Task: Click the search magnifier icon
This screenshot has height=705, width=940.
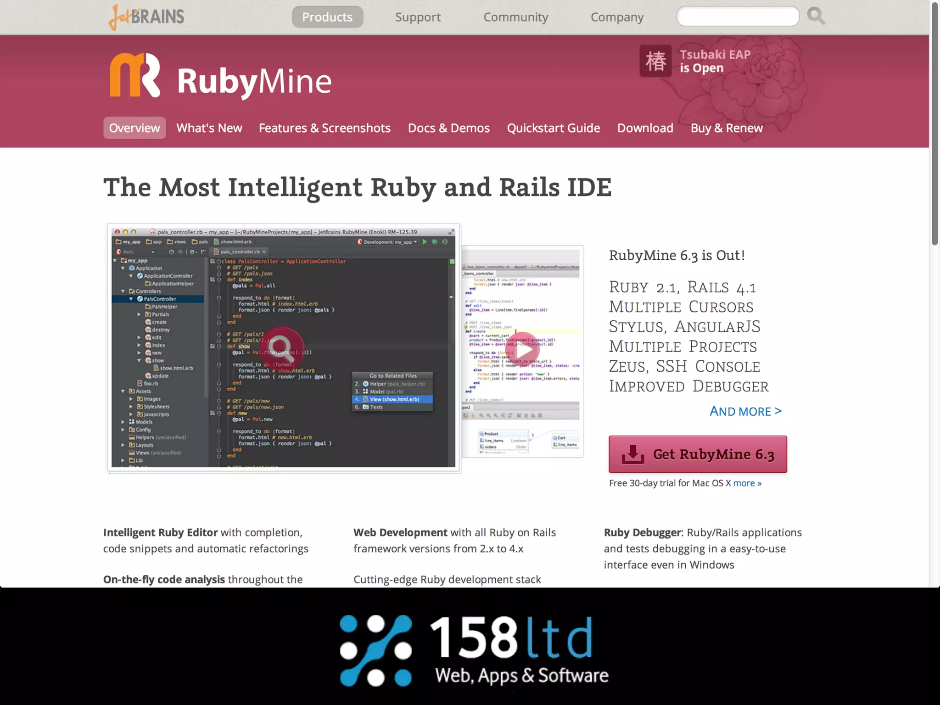Action: (x=816, y=17)
